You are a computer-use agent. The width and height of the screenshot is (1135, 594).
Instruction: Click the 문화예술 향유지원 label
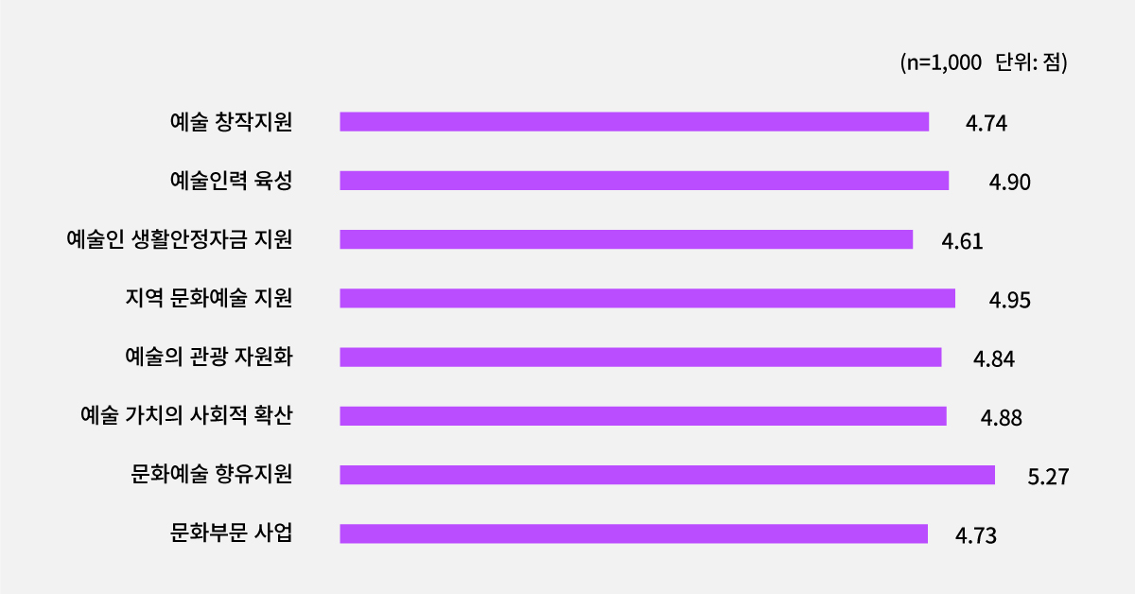212,474
